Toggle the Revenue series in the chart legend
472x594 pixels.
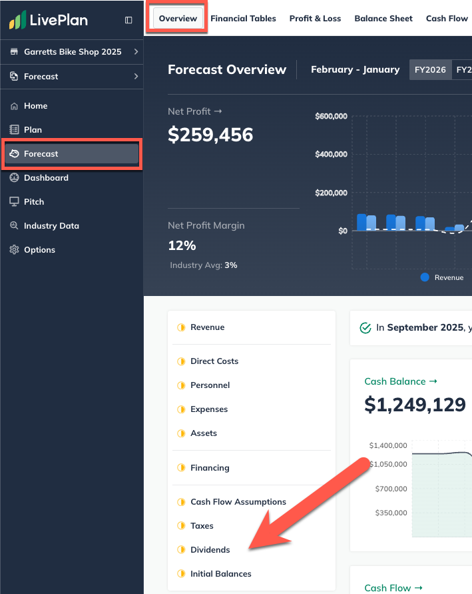coord(441,277)
